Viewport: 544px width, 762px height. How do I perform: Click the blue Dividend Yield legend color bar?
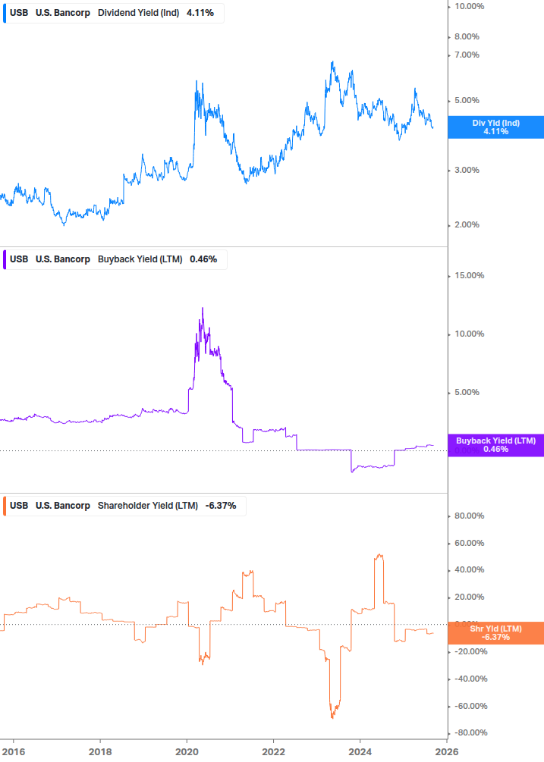tap(5, 13)
